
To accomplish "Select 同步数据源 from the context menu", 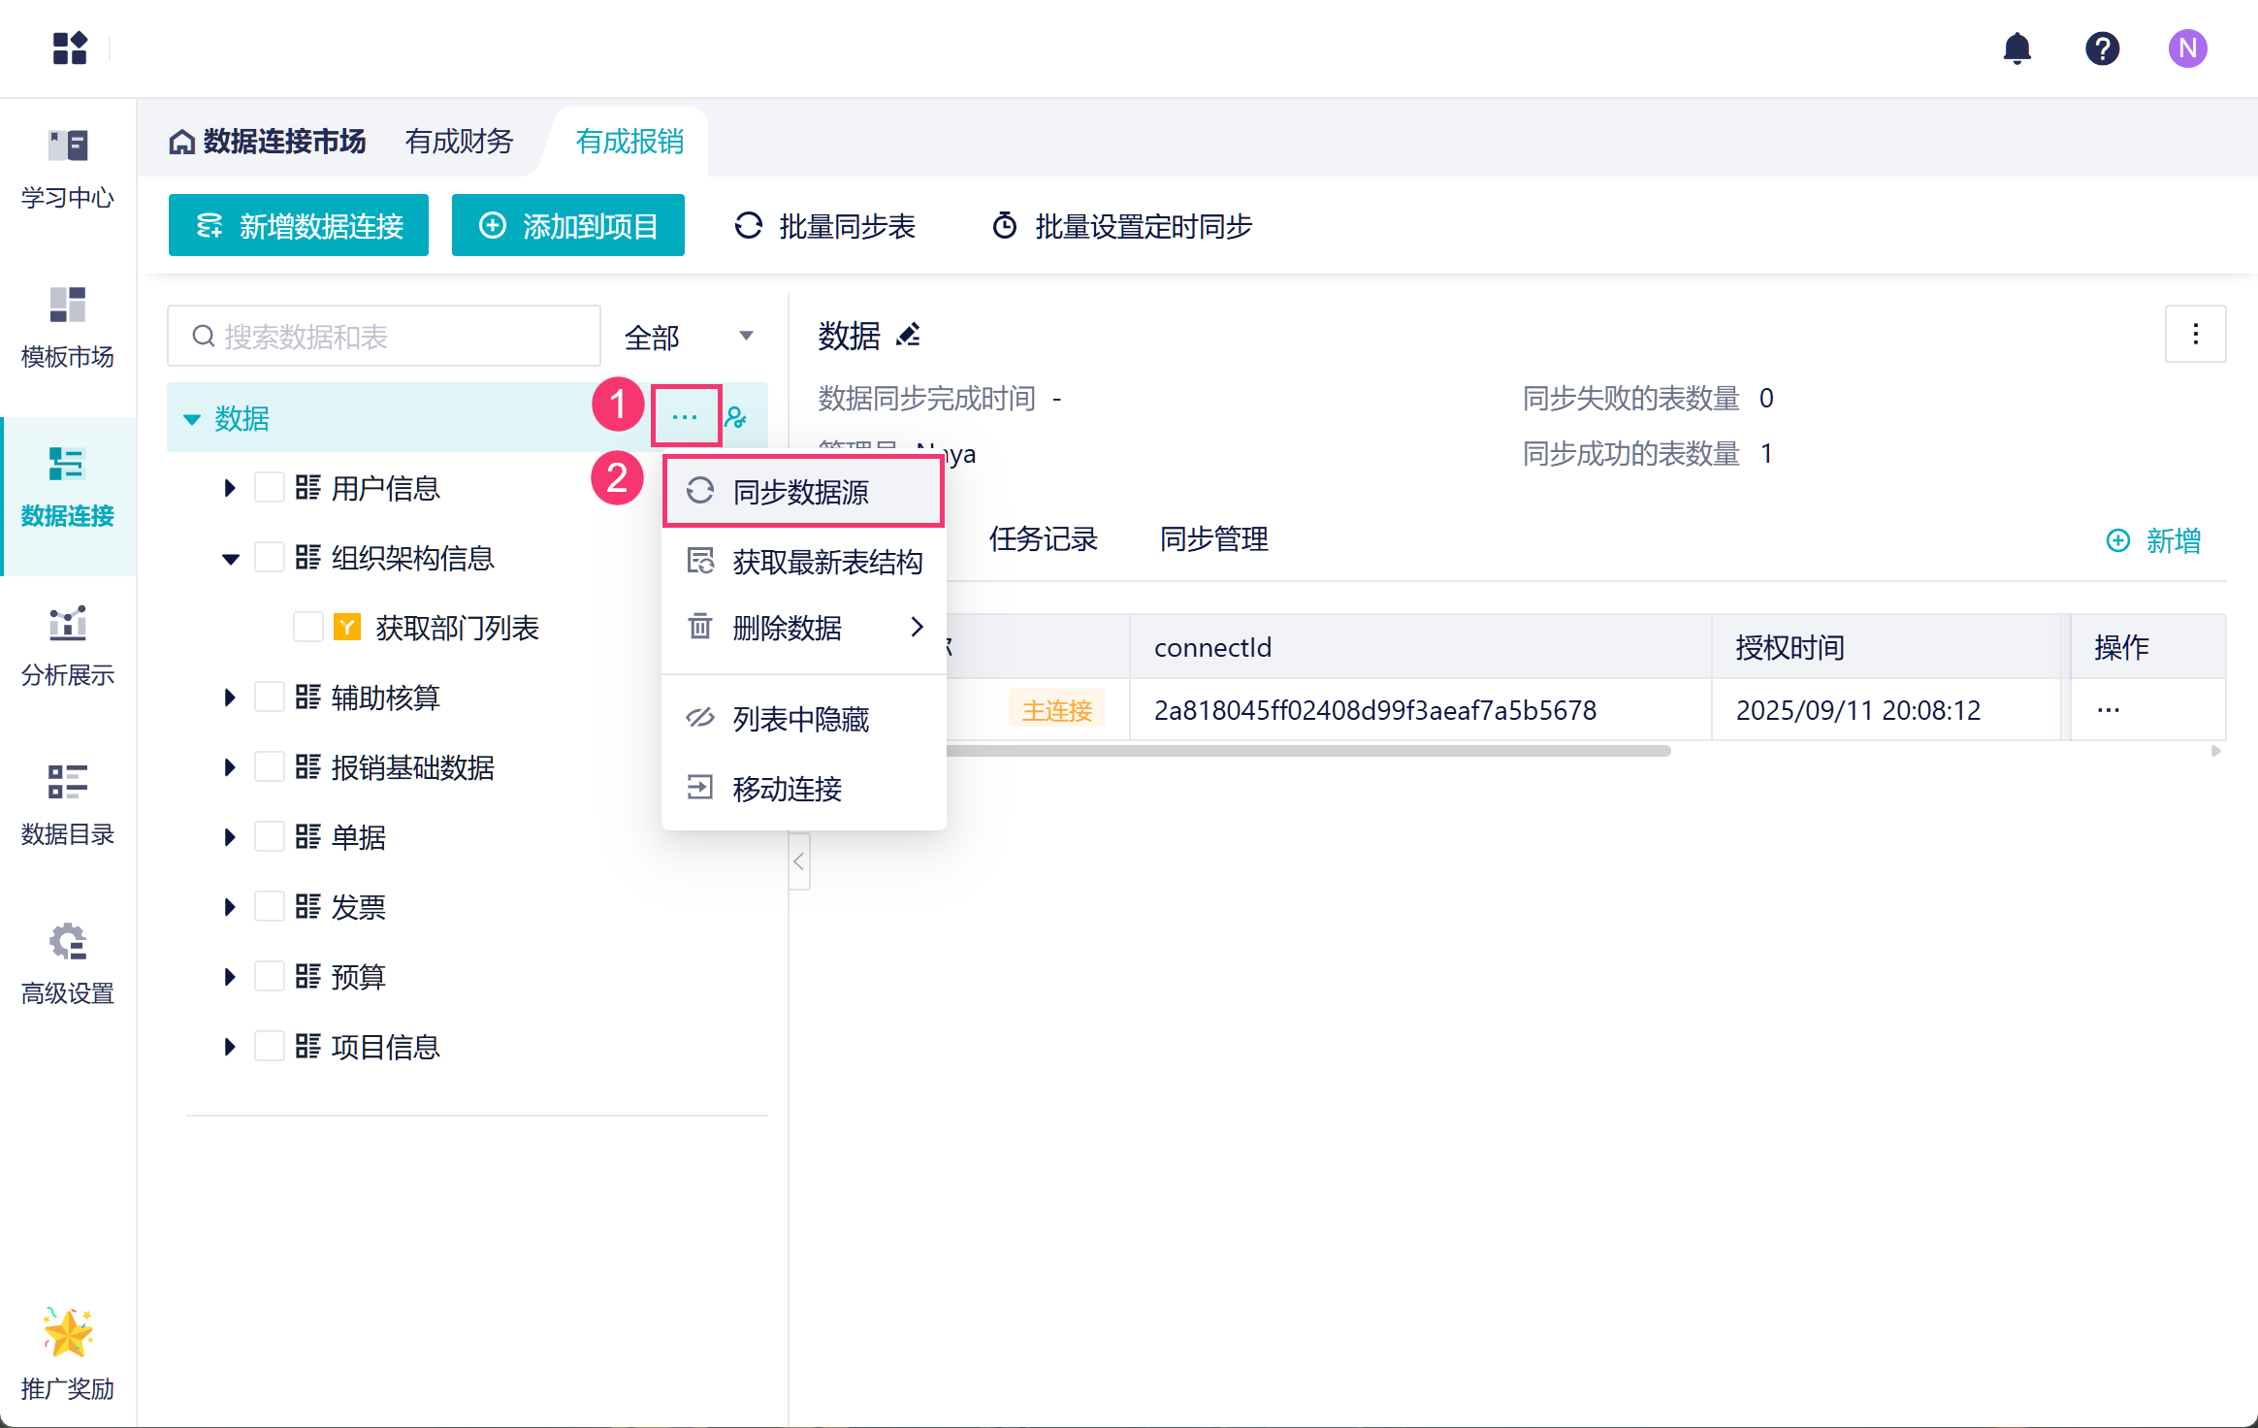I will [x=802, y=492].
